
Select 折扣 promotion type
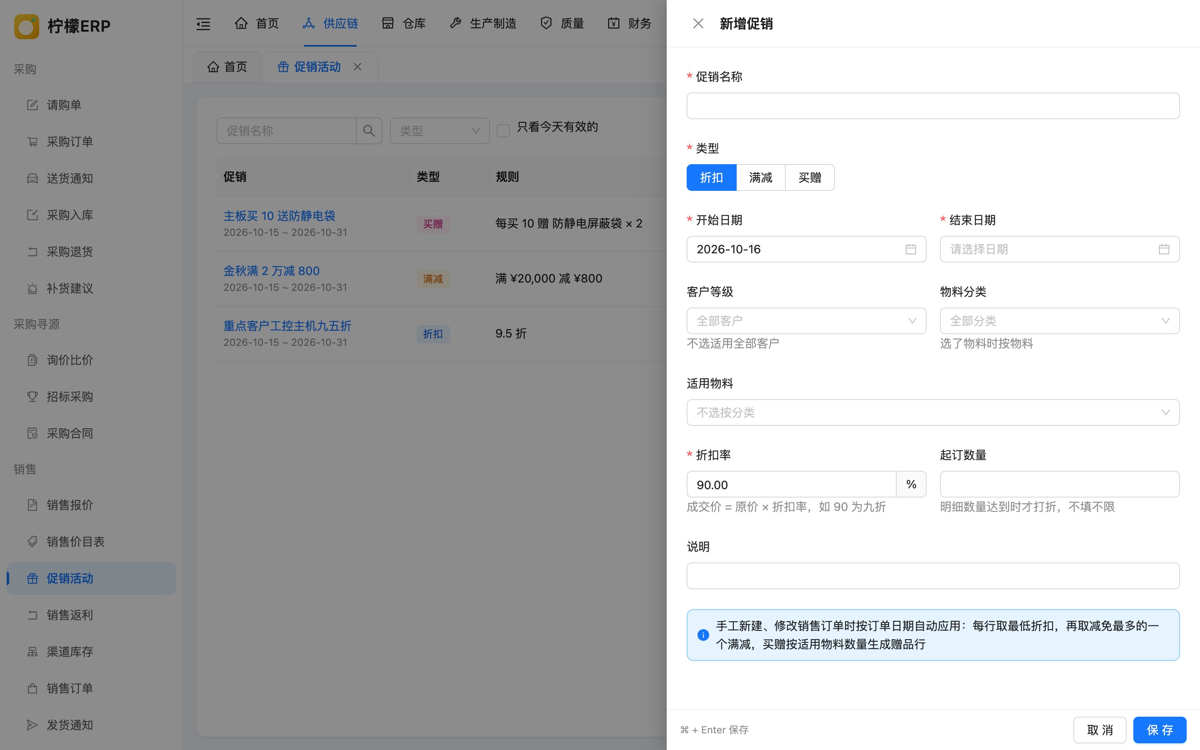712,177
